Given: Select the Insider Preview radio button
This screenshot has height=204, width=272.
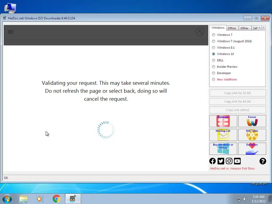Looking at the screenshot, I should click(x=214, y=67).
